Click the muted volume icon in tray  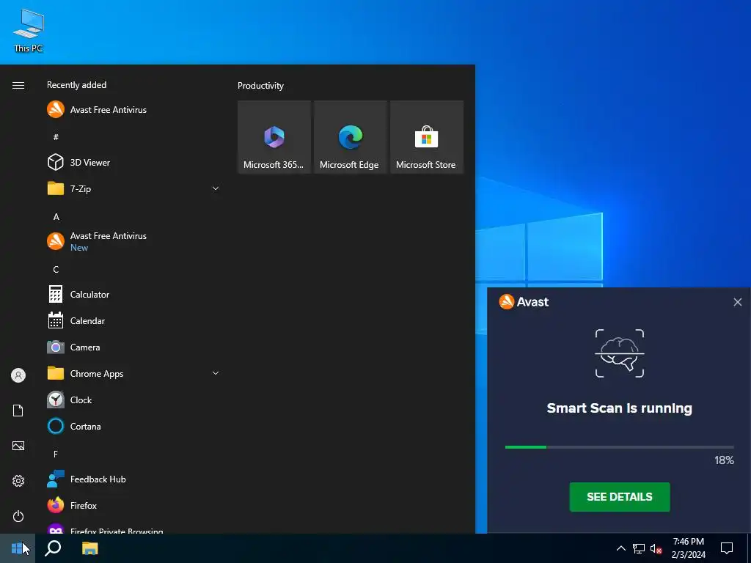pos(656,548)
